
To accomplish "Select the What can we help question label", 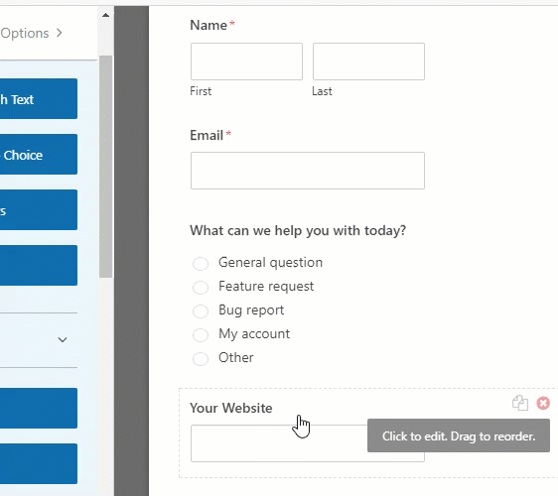I will pos(298,231).
